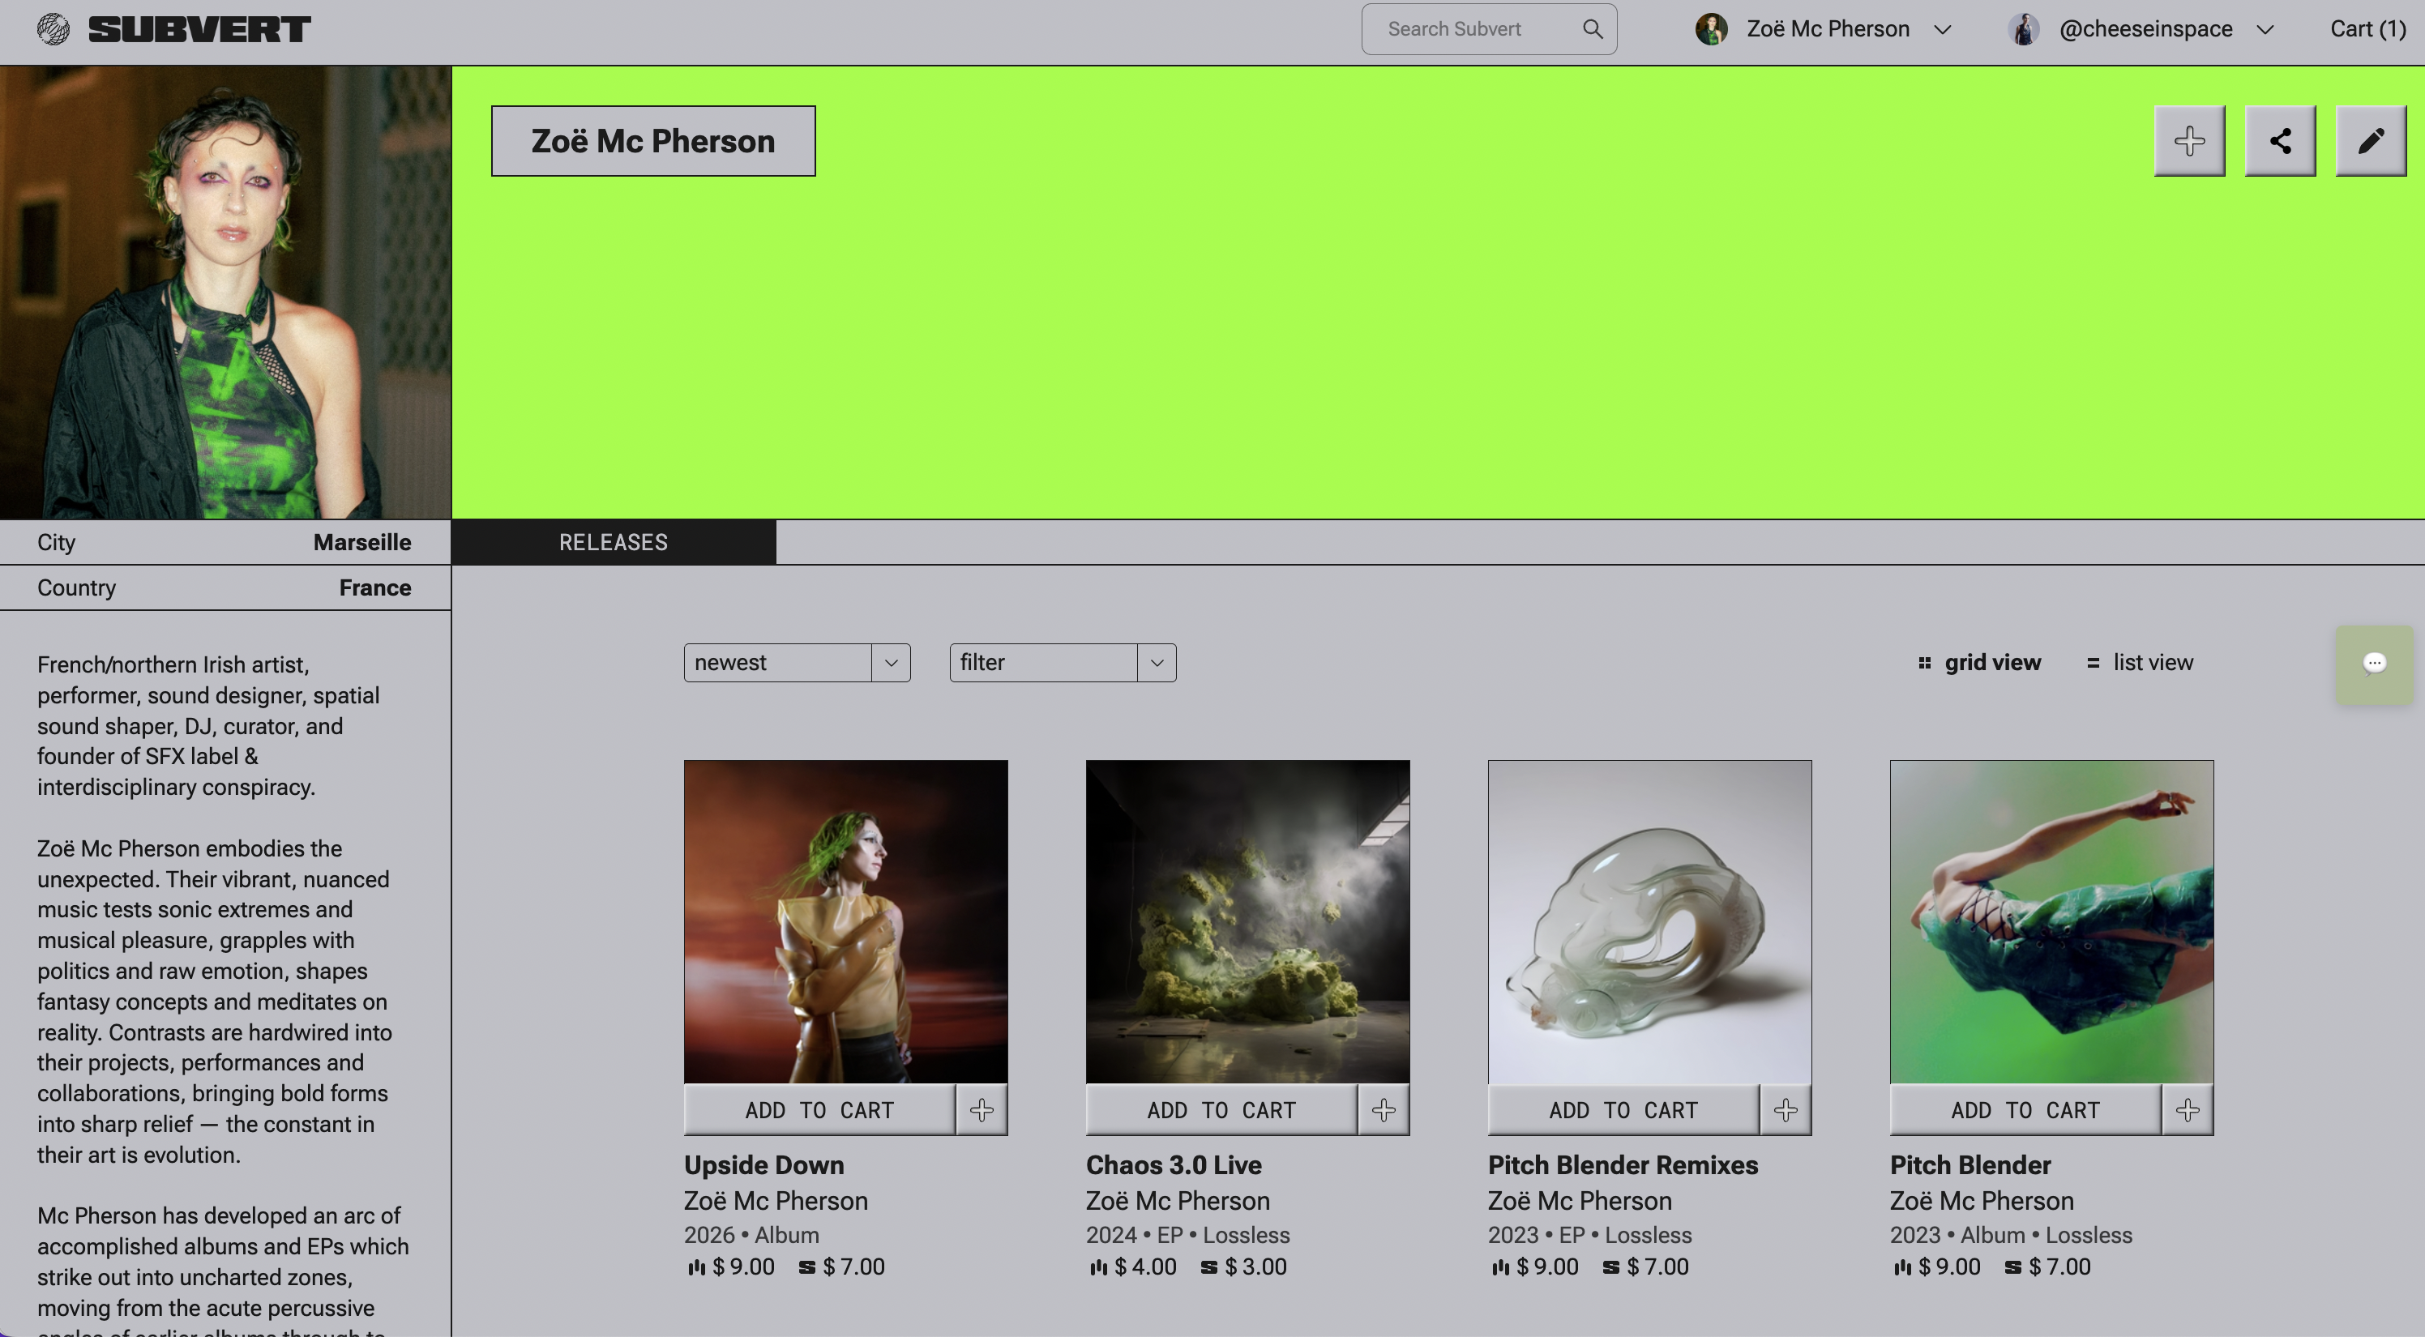Click the Subvert logo icon
The image size is (2425, 1337).
(x=53, y=29)
